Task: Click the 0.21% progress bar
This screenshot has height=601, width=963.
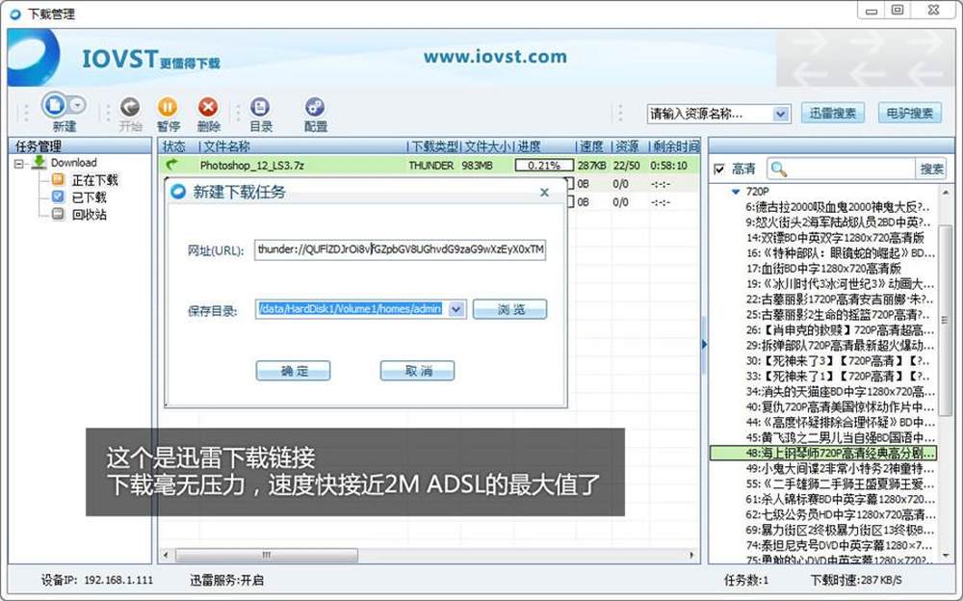Action: click(544, 166)
